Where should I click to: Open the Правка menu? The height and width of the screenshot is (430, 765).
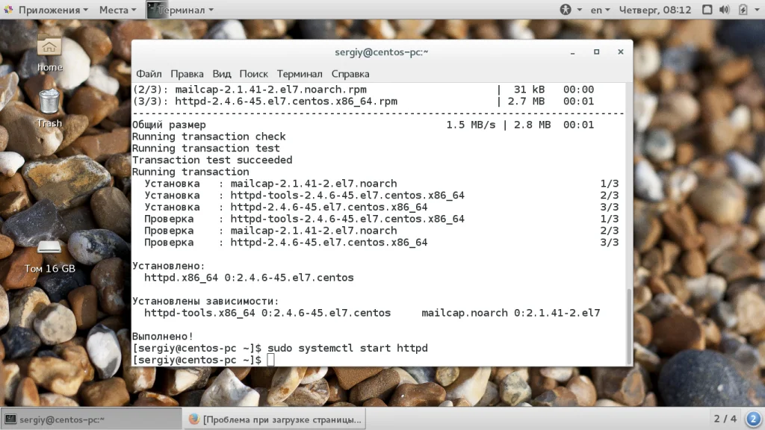coord(187,74)
